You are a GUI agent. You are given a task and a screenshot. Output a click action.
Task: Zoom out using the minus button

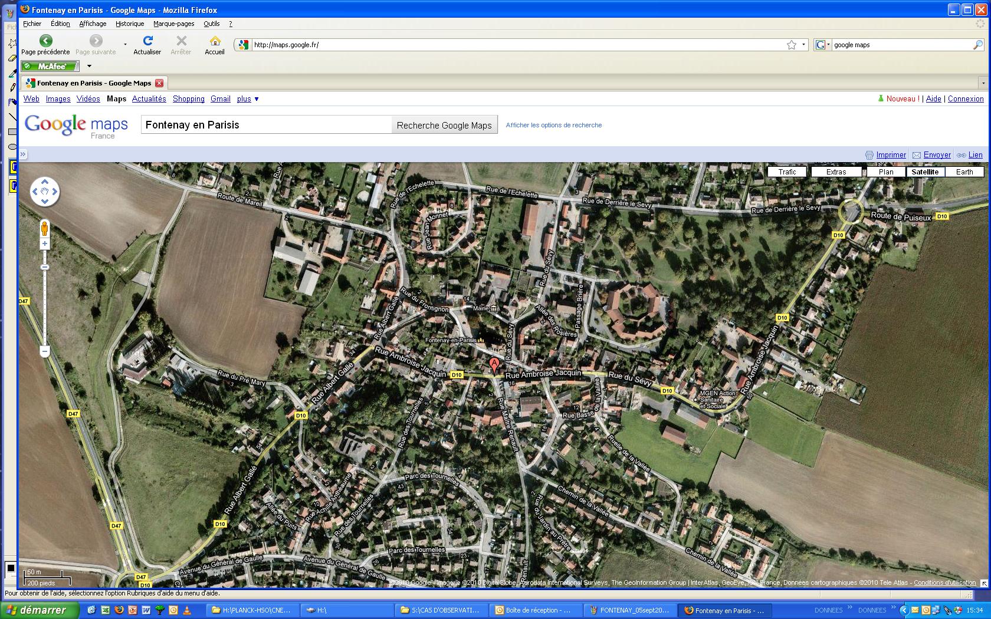pos(45,351)
